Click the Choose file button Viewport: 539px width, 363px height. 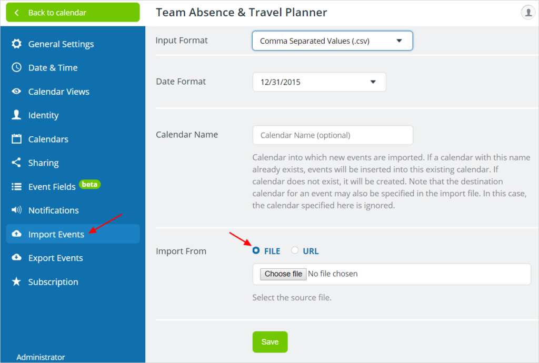(283, 274)
